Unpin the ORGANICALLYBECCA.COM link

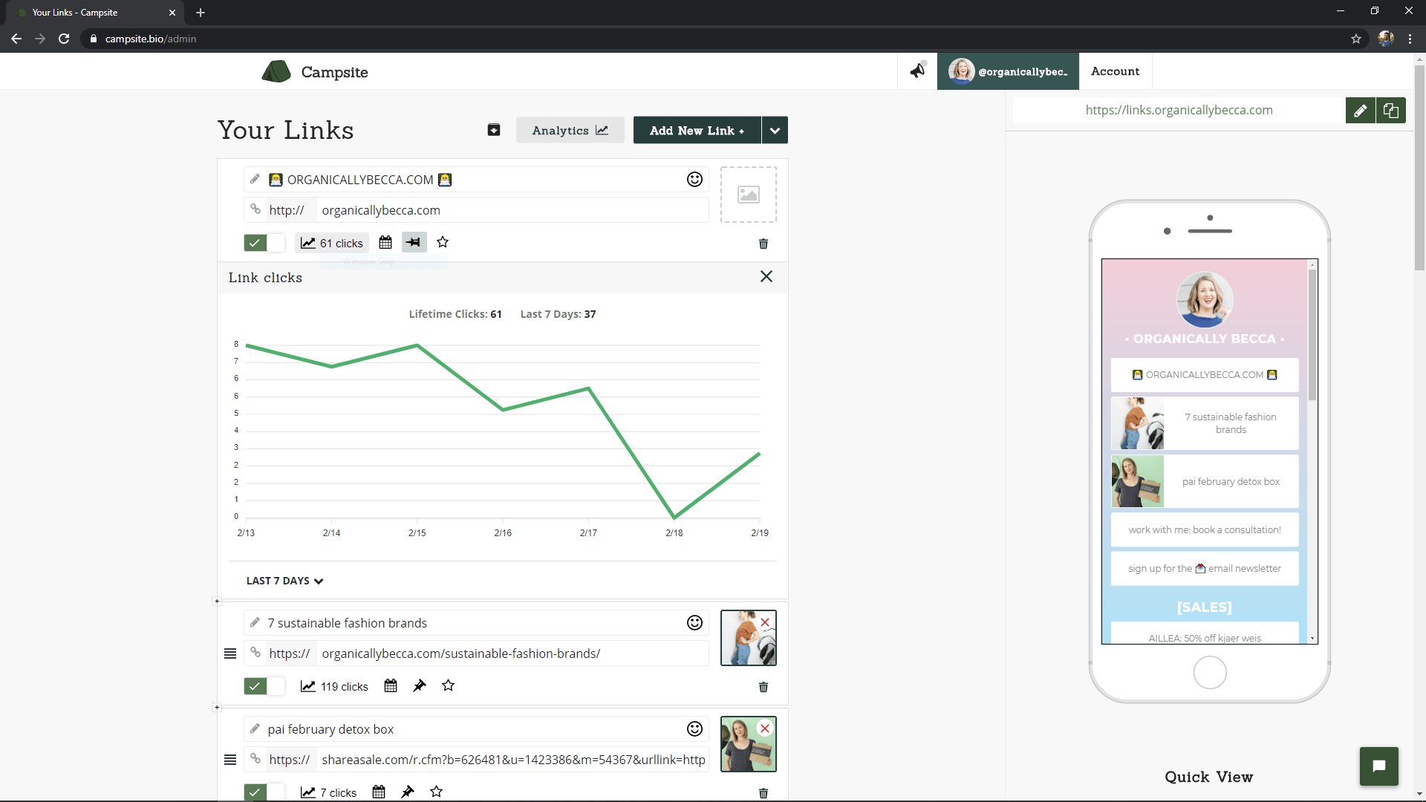(x=414, y=242)
